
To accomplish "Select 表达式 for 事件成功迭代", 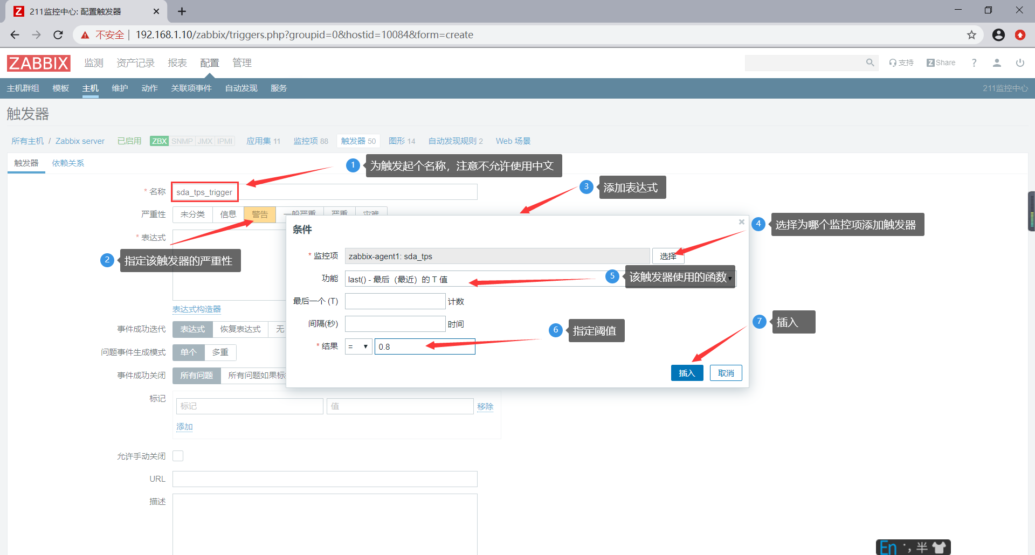I will click(x=192, y=329).
